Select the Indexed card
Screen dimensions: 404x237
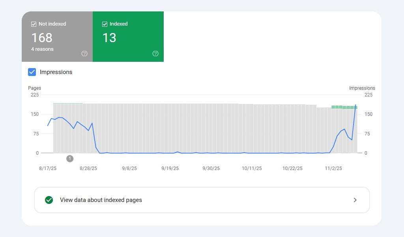pos(128,37)
